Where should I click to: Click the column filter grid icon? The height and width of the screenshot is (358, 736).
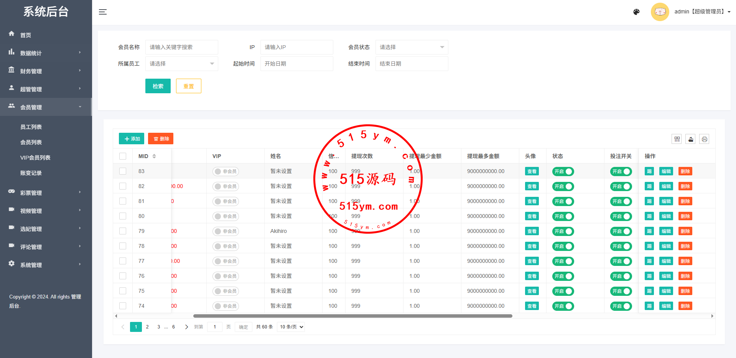click(677, 139)
